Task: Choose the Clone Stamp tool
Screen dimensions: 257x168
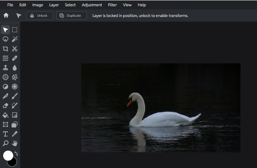Action: (x=6, y=68)
